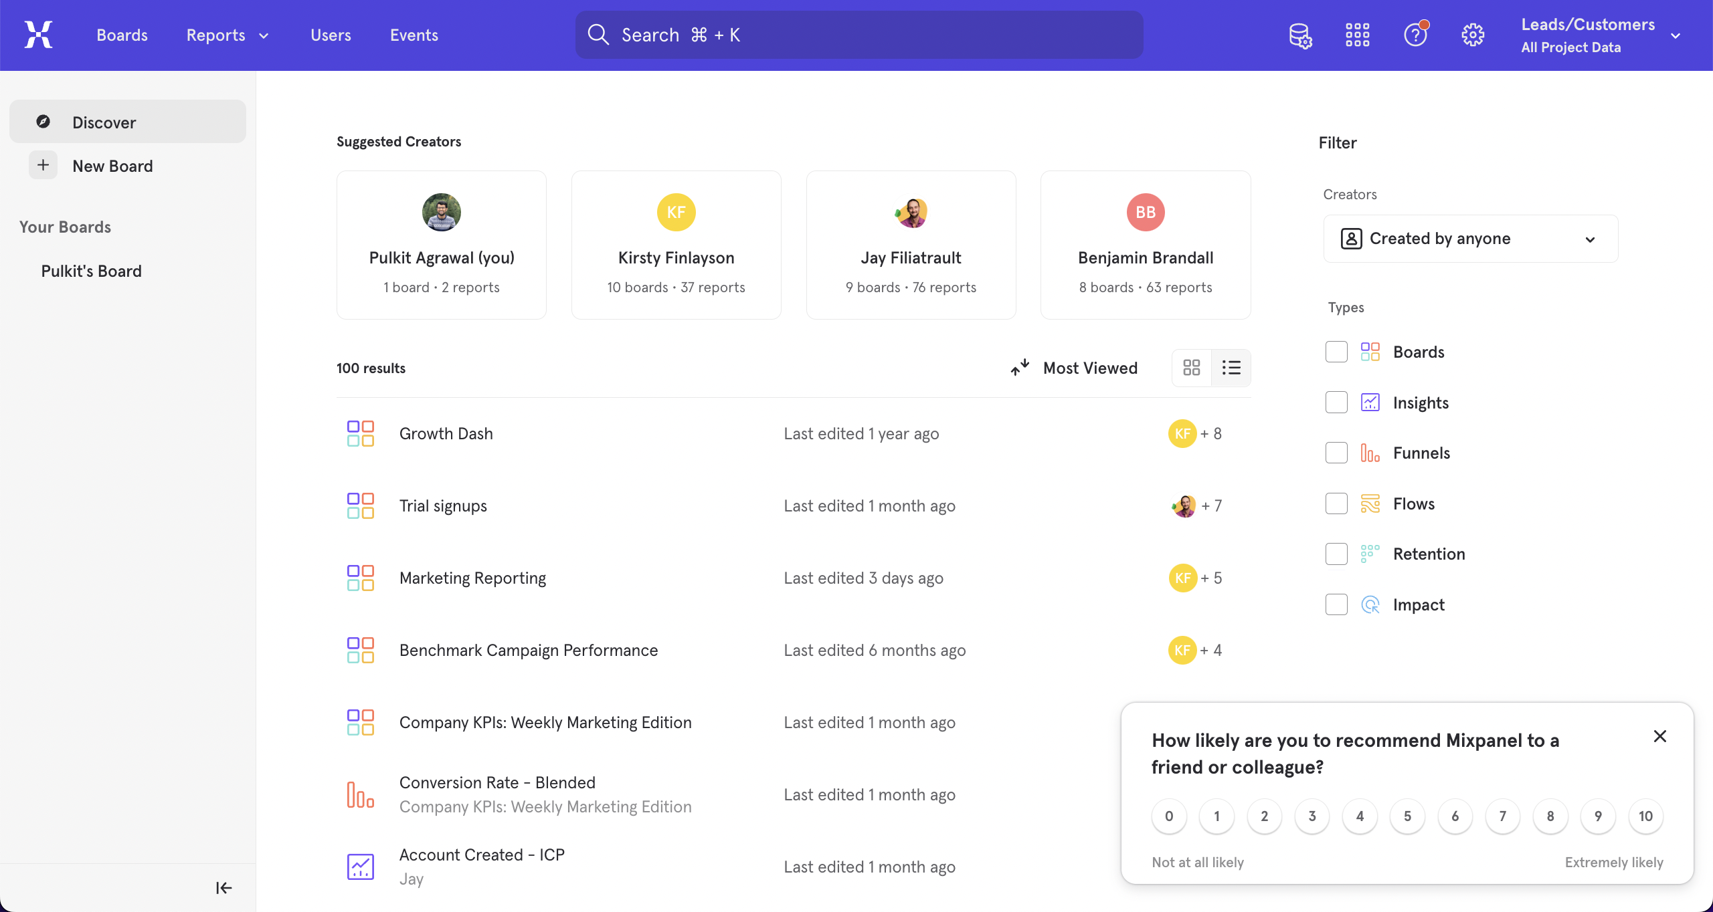Check the Impact type filter checkbox
Viewport: 1713px width, 912px height.
(x=1336, y=604)
